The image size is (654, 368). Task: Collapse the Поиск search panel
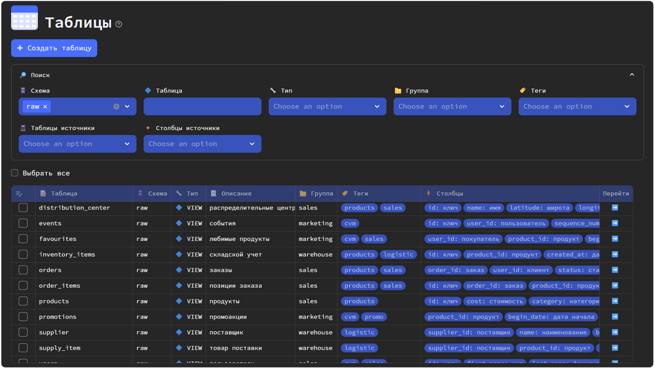click(x=632, y=75)
